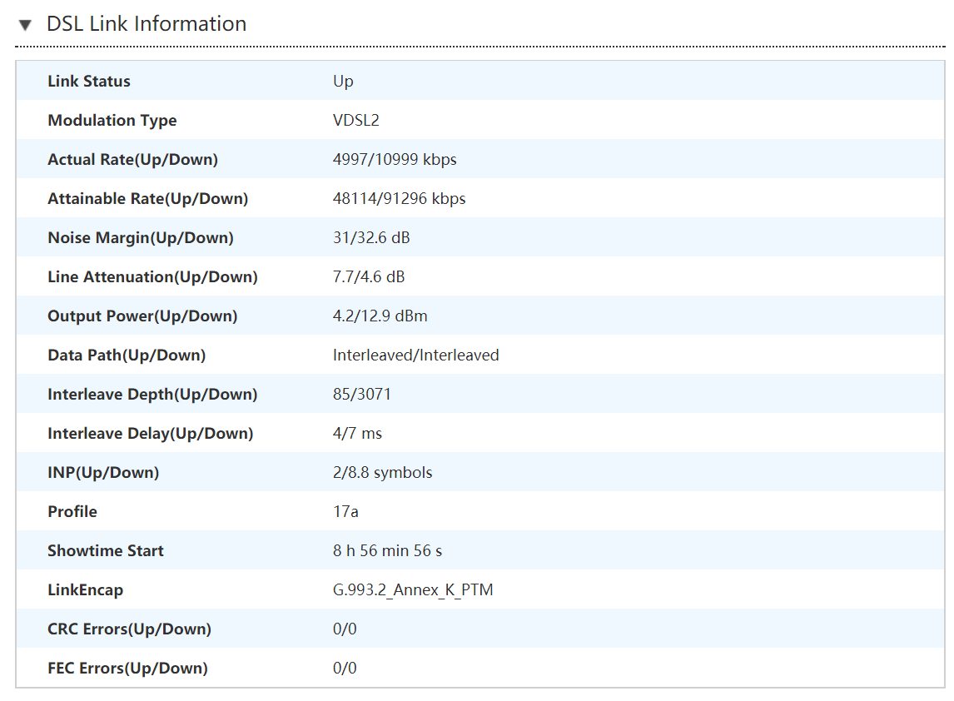This screenshot has width=954, height=701.
Task: Select the Interleave Depth(Up/Down) label
Action: point(152,394)
